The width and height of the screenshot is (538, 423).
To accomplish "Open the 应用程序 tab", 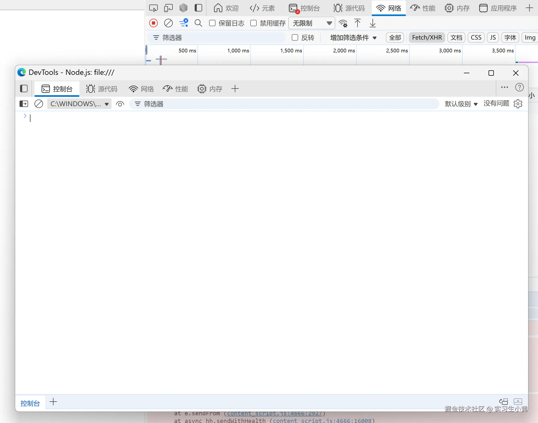I will 498,8.
